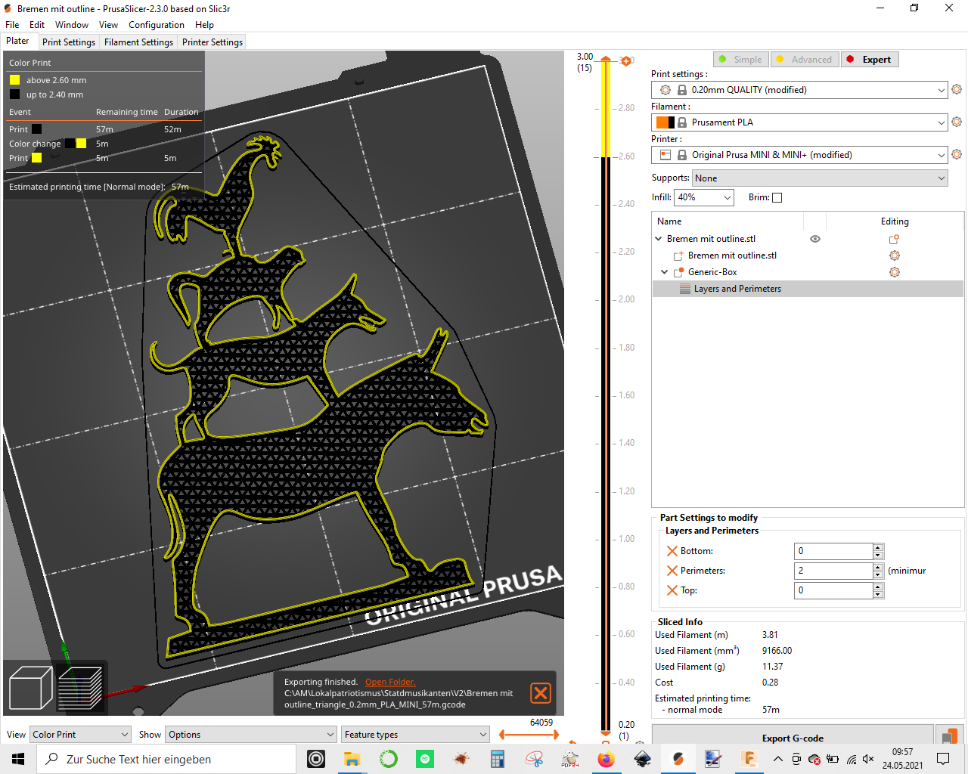This screenshot has width=968, height=774.
Task: Open Firefox from the taskbar
Action: 607,759
